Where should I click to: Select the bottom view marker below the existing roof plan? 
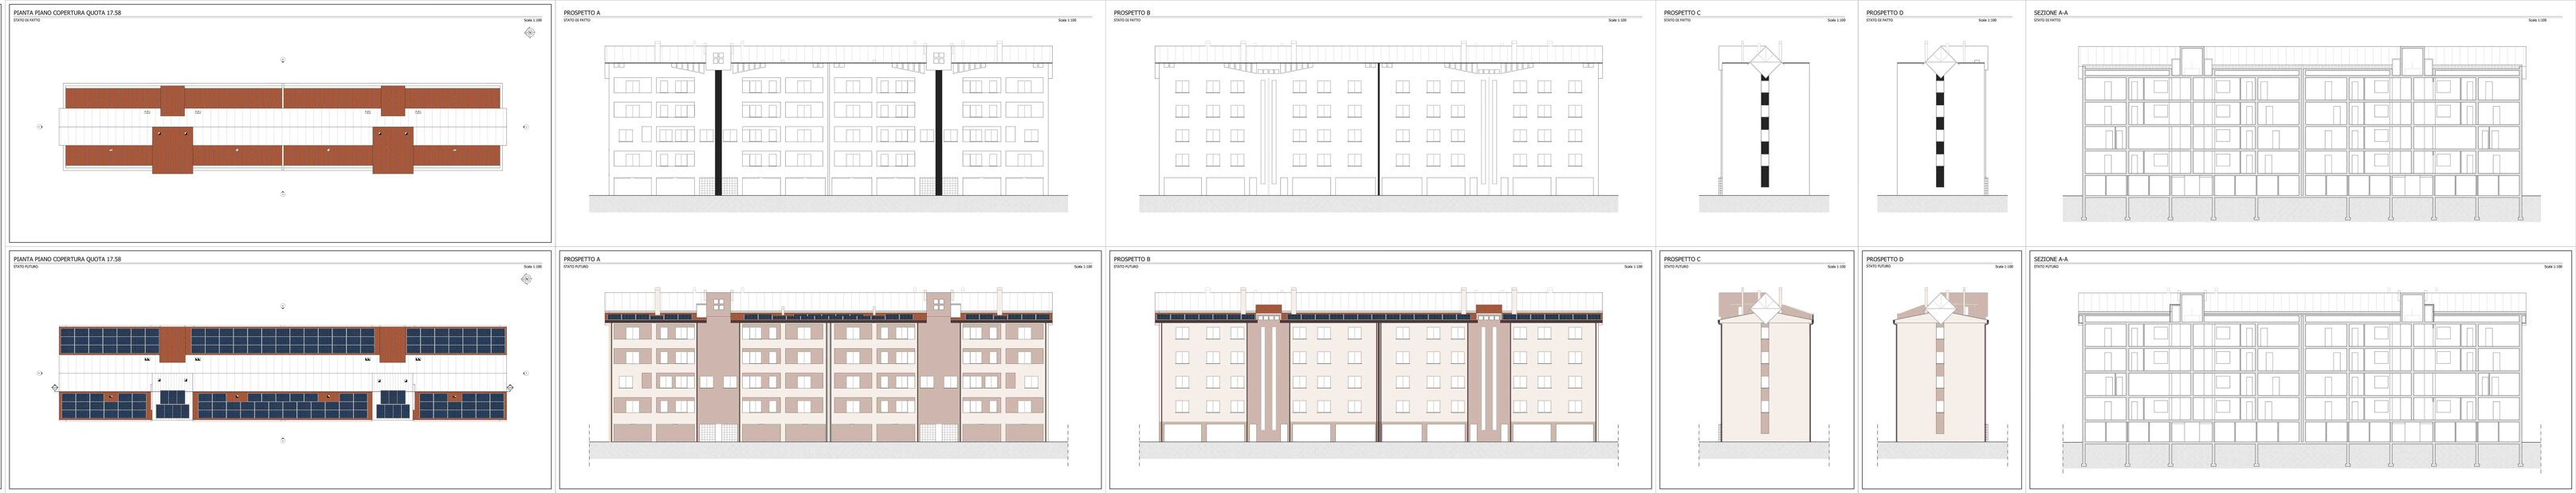point(283,194)
